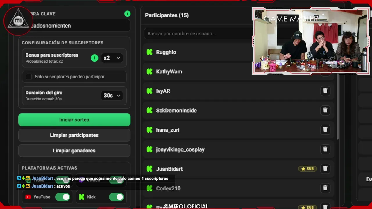Check 'Solo suscriptores pueden participar' box
The image size is (372, 209).
pos(28,77)
